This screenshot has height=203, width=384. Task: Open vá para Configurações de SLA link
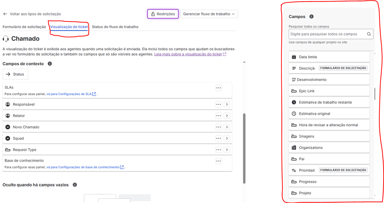(x=71, y=94)
